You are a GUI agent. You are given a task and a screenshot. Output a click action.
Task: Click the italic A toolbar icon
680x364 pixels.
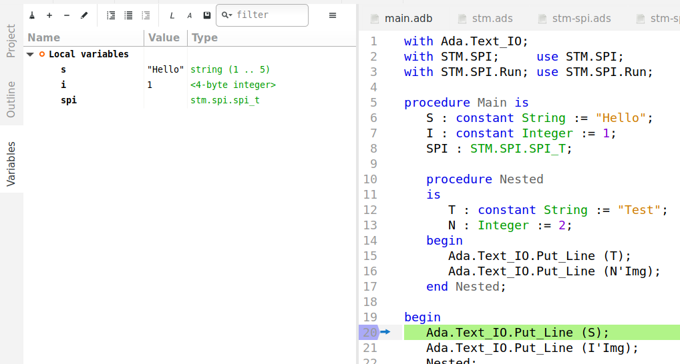coord(190,15)
